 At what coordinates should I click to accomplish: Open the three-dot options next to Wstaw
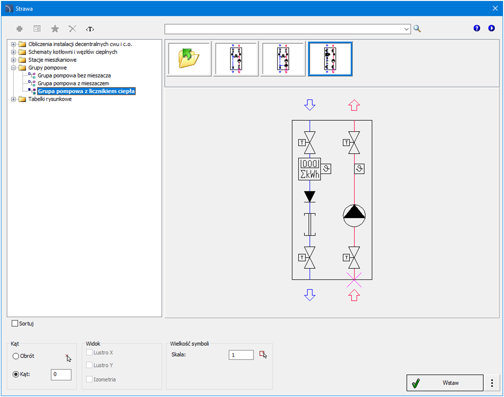coord(492,383)
